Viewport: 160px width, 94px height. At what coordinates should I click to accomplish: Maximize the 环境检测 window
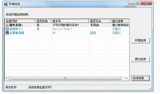click(x=138, y=3)
